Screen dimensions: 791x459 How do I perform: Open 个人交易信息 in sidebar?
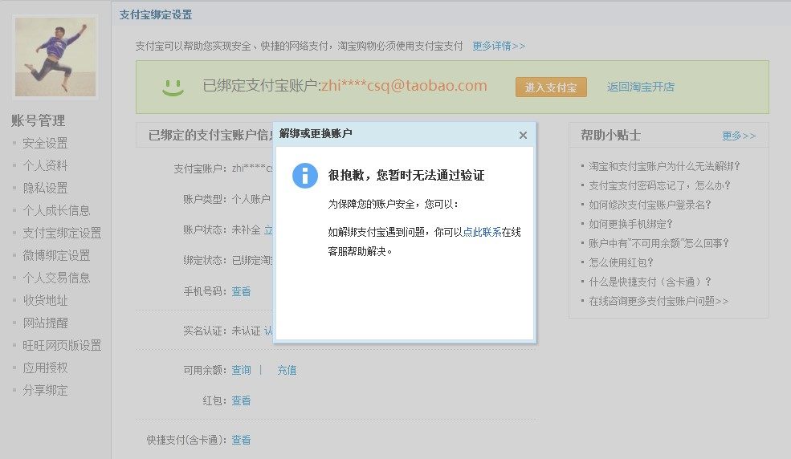point(56,278)
